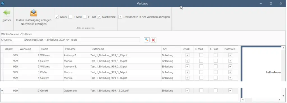The height and width of the screenshot is (103, 287).
Task: Minimize the Vulcavo window
Action: pos(261,3)
